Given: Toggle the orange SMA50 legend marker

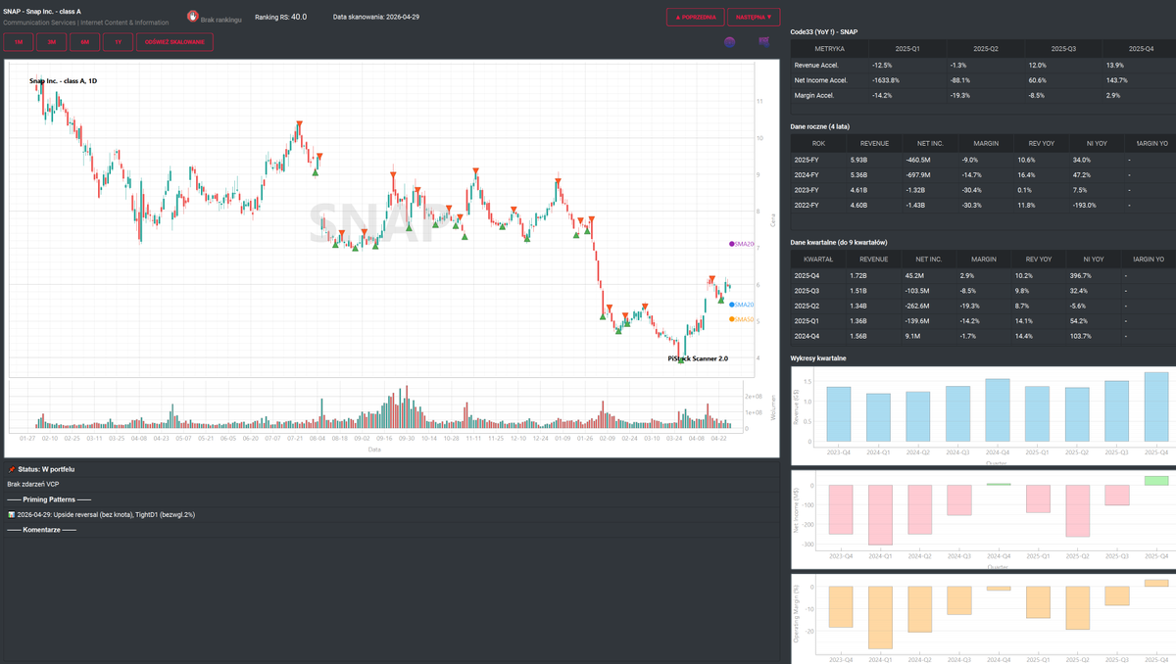Looking at the screenshot, I should [x=732, y=319].
